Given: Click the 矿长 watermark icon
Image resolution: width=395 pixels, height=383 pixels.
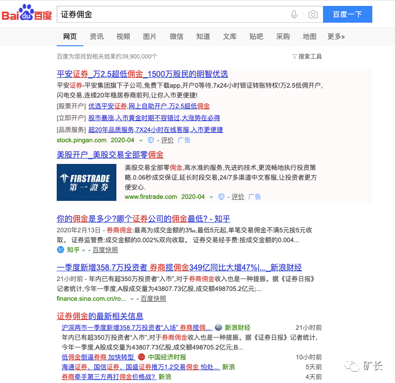Looking at the screenshot, I should pos(351,364).
